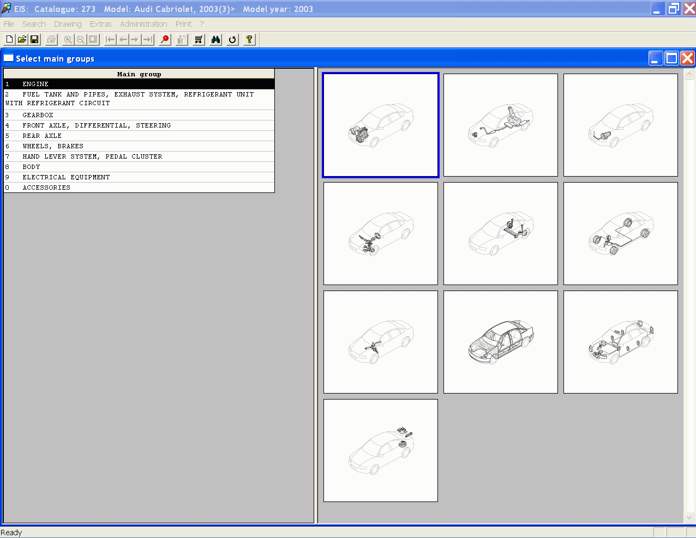This screenshot has width=696, height=538.
Task: Restore down the EIS application window
Action: [x=674, y=9]
